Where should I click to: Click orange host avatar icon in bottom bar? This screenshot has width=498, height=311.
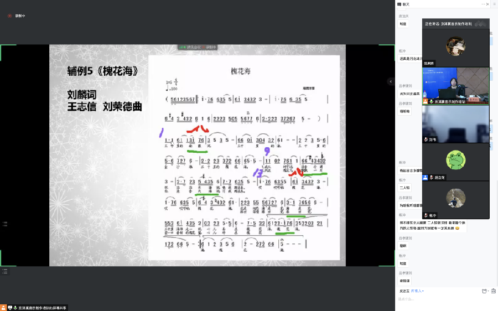3,308
